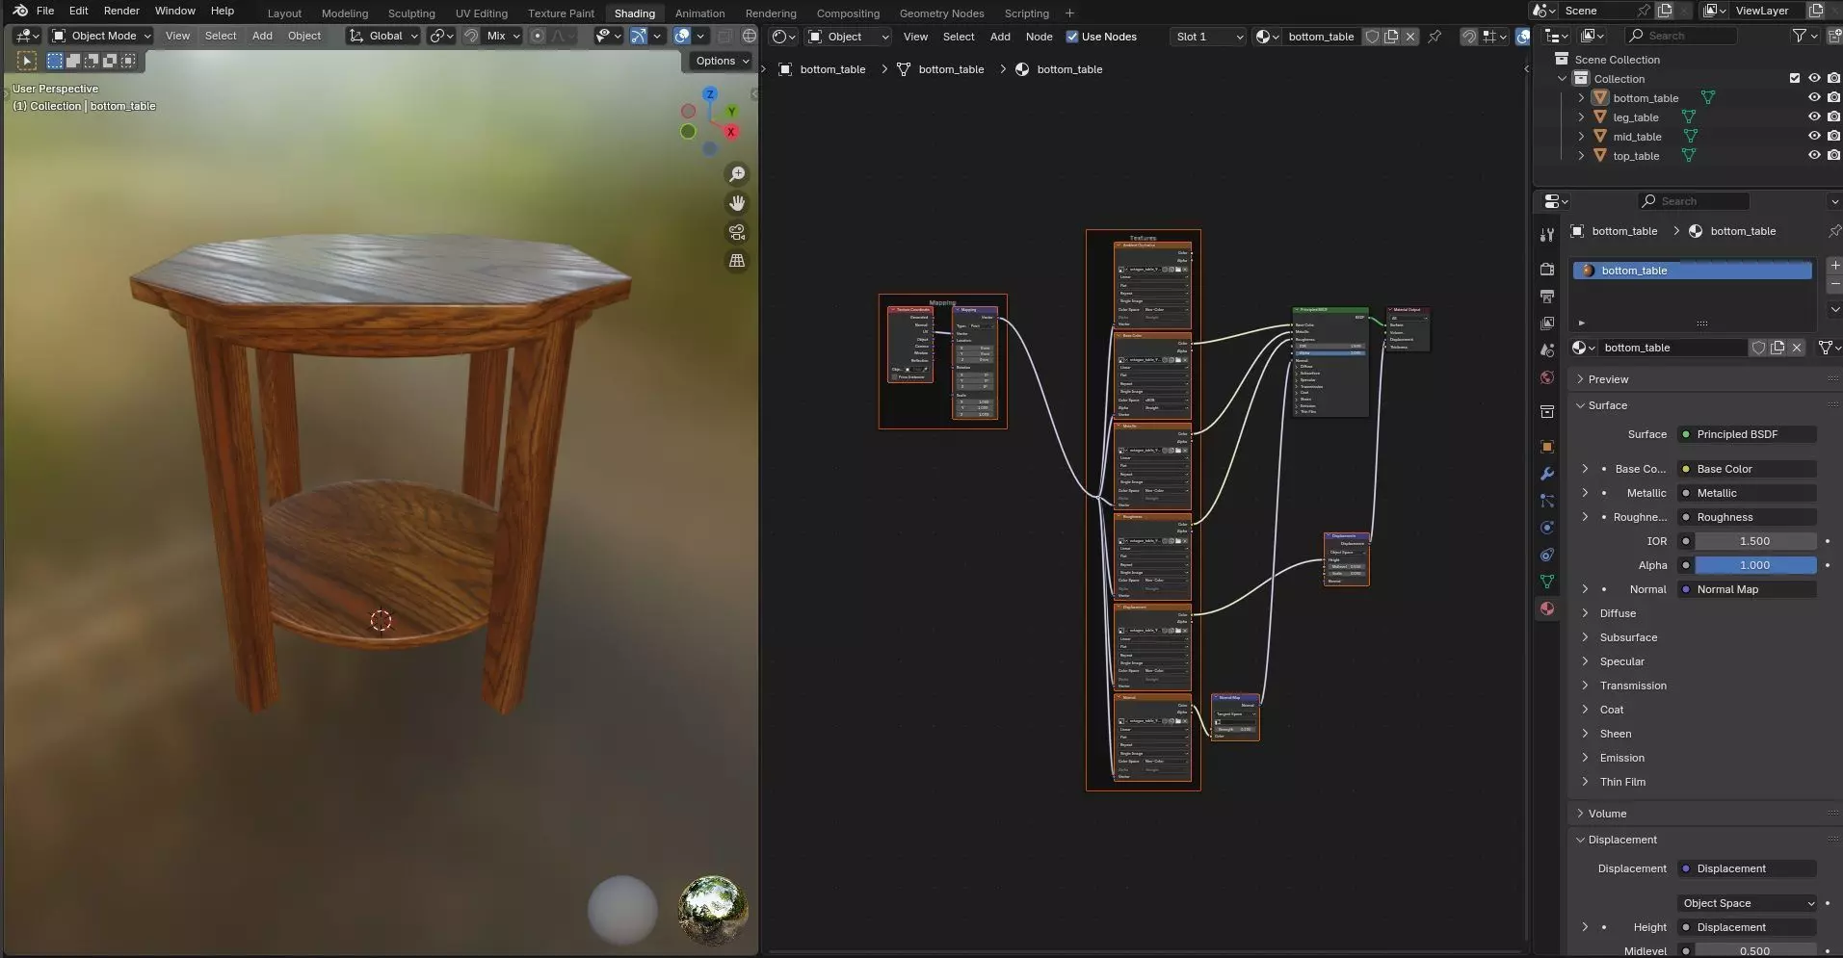Open the File menu
1843x958 pixels.
[45, 11]
